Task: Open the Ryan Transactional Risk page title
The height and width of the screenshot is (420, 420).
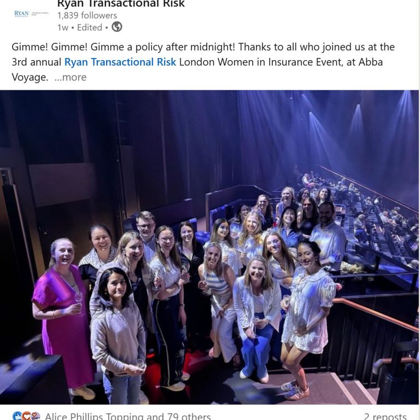Action: pos(121,4)
